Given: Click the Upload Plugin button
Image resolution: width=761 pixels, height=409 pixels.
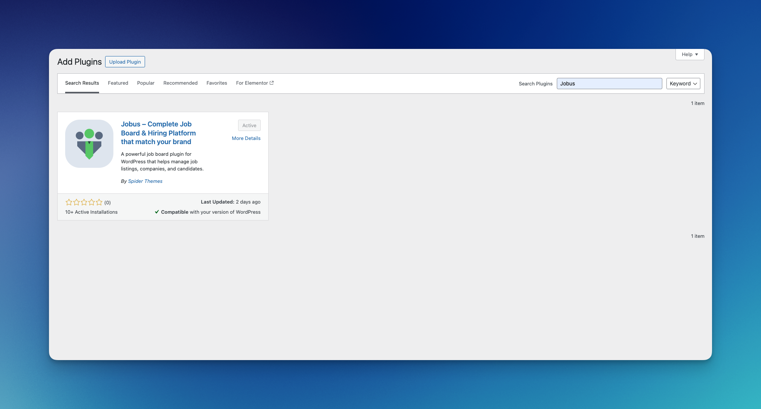Looking at the screenshot, I should pos(125,62).
